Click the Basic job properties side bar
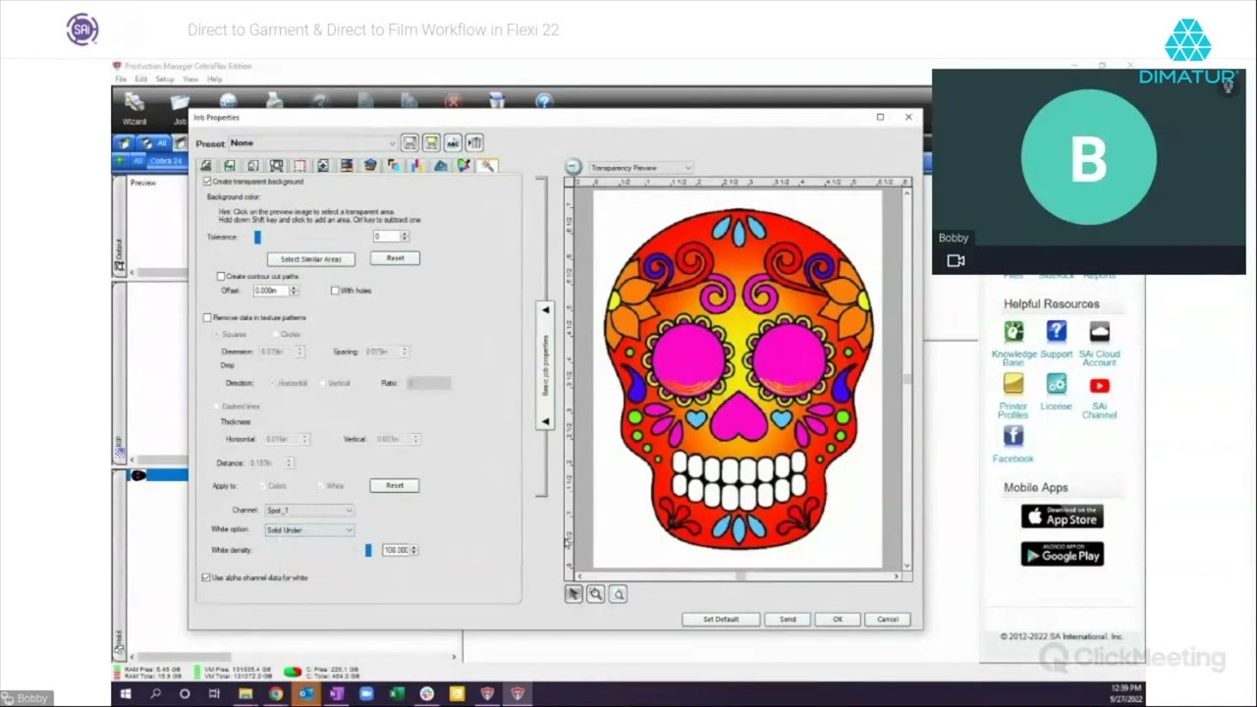 point(546,365)
